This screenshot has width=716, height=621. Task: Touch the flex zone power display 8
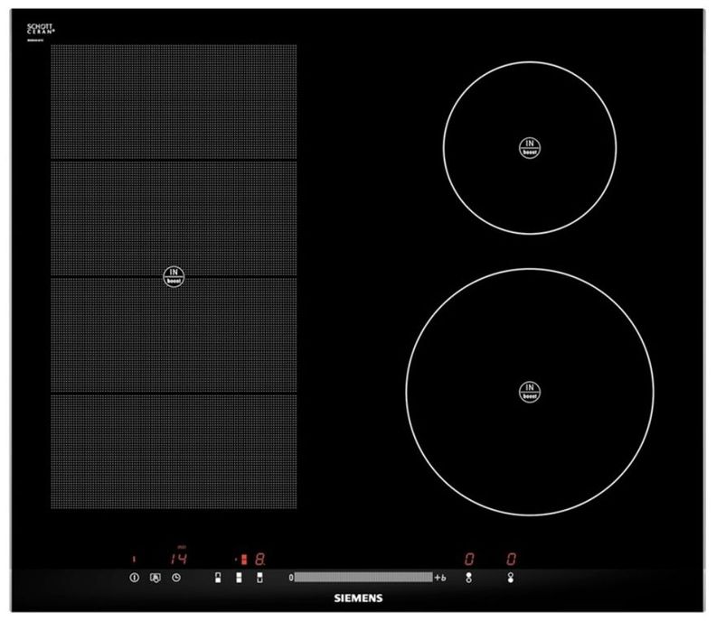point(258,559)
